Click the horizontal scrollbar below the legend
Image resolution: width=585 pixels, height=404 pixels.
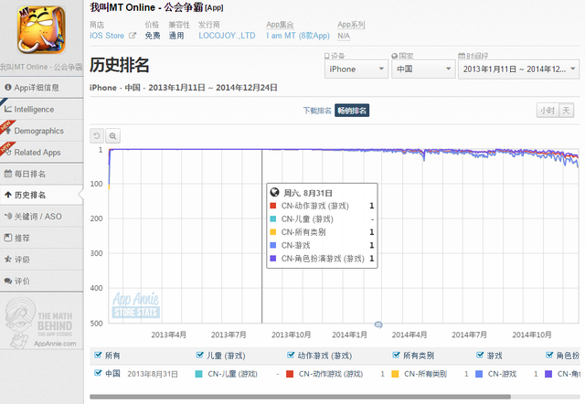[x=300, y=397]
